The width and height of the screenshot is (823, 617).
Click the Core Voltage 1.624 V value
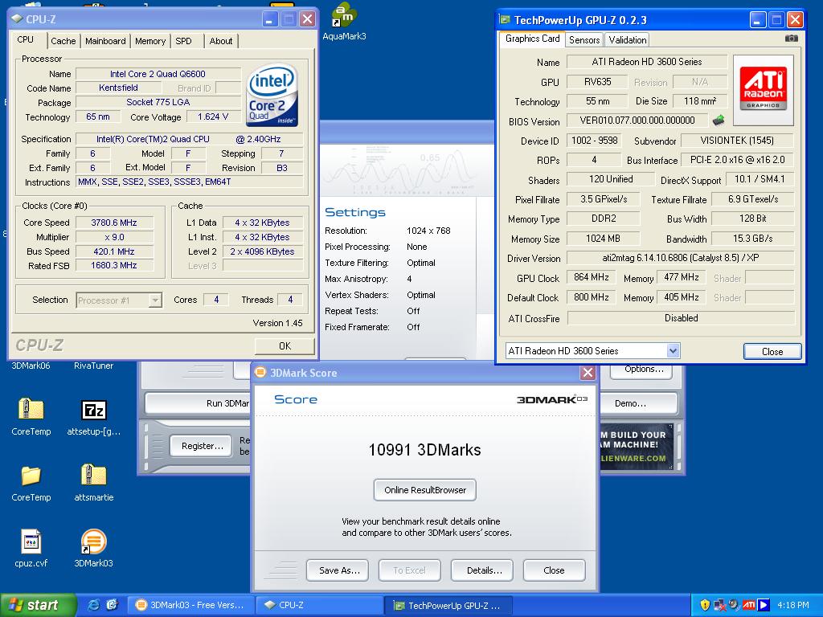213,117
